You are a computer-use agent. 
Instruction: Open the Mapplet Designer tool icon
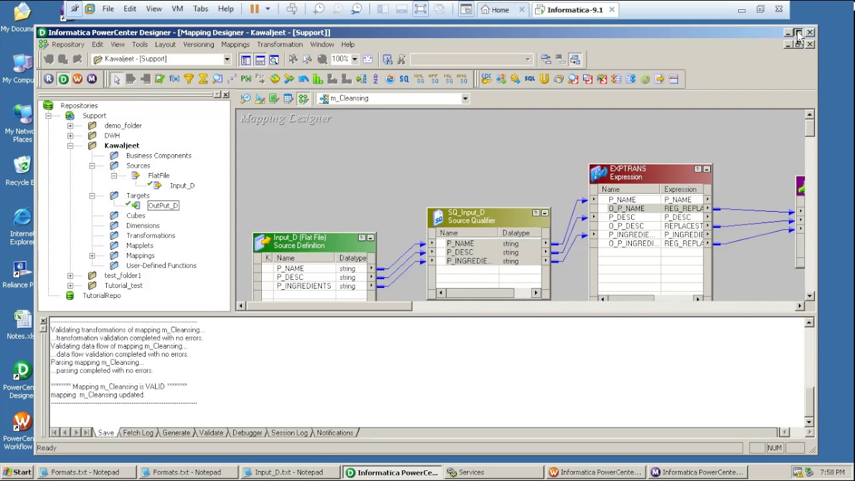pos(289,98)
